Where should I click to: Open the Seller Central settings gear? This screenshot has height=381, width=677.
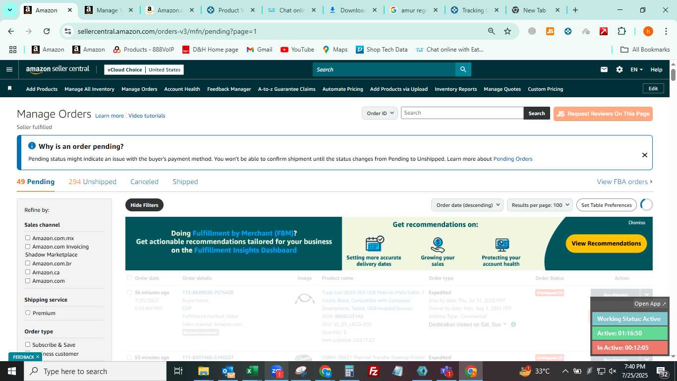[x=619, y=69]
